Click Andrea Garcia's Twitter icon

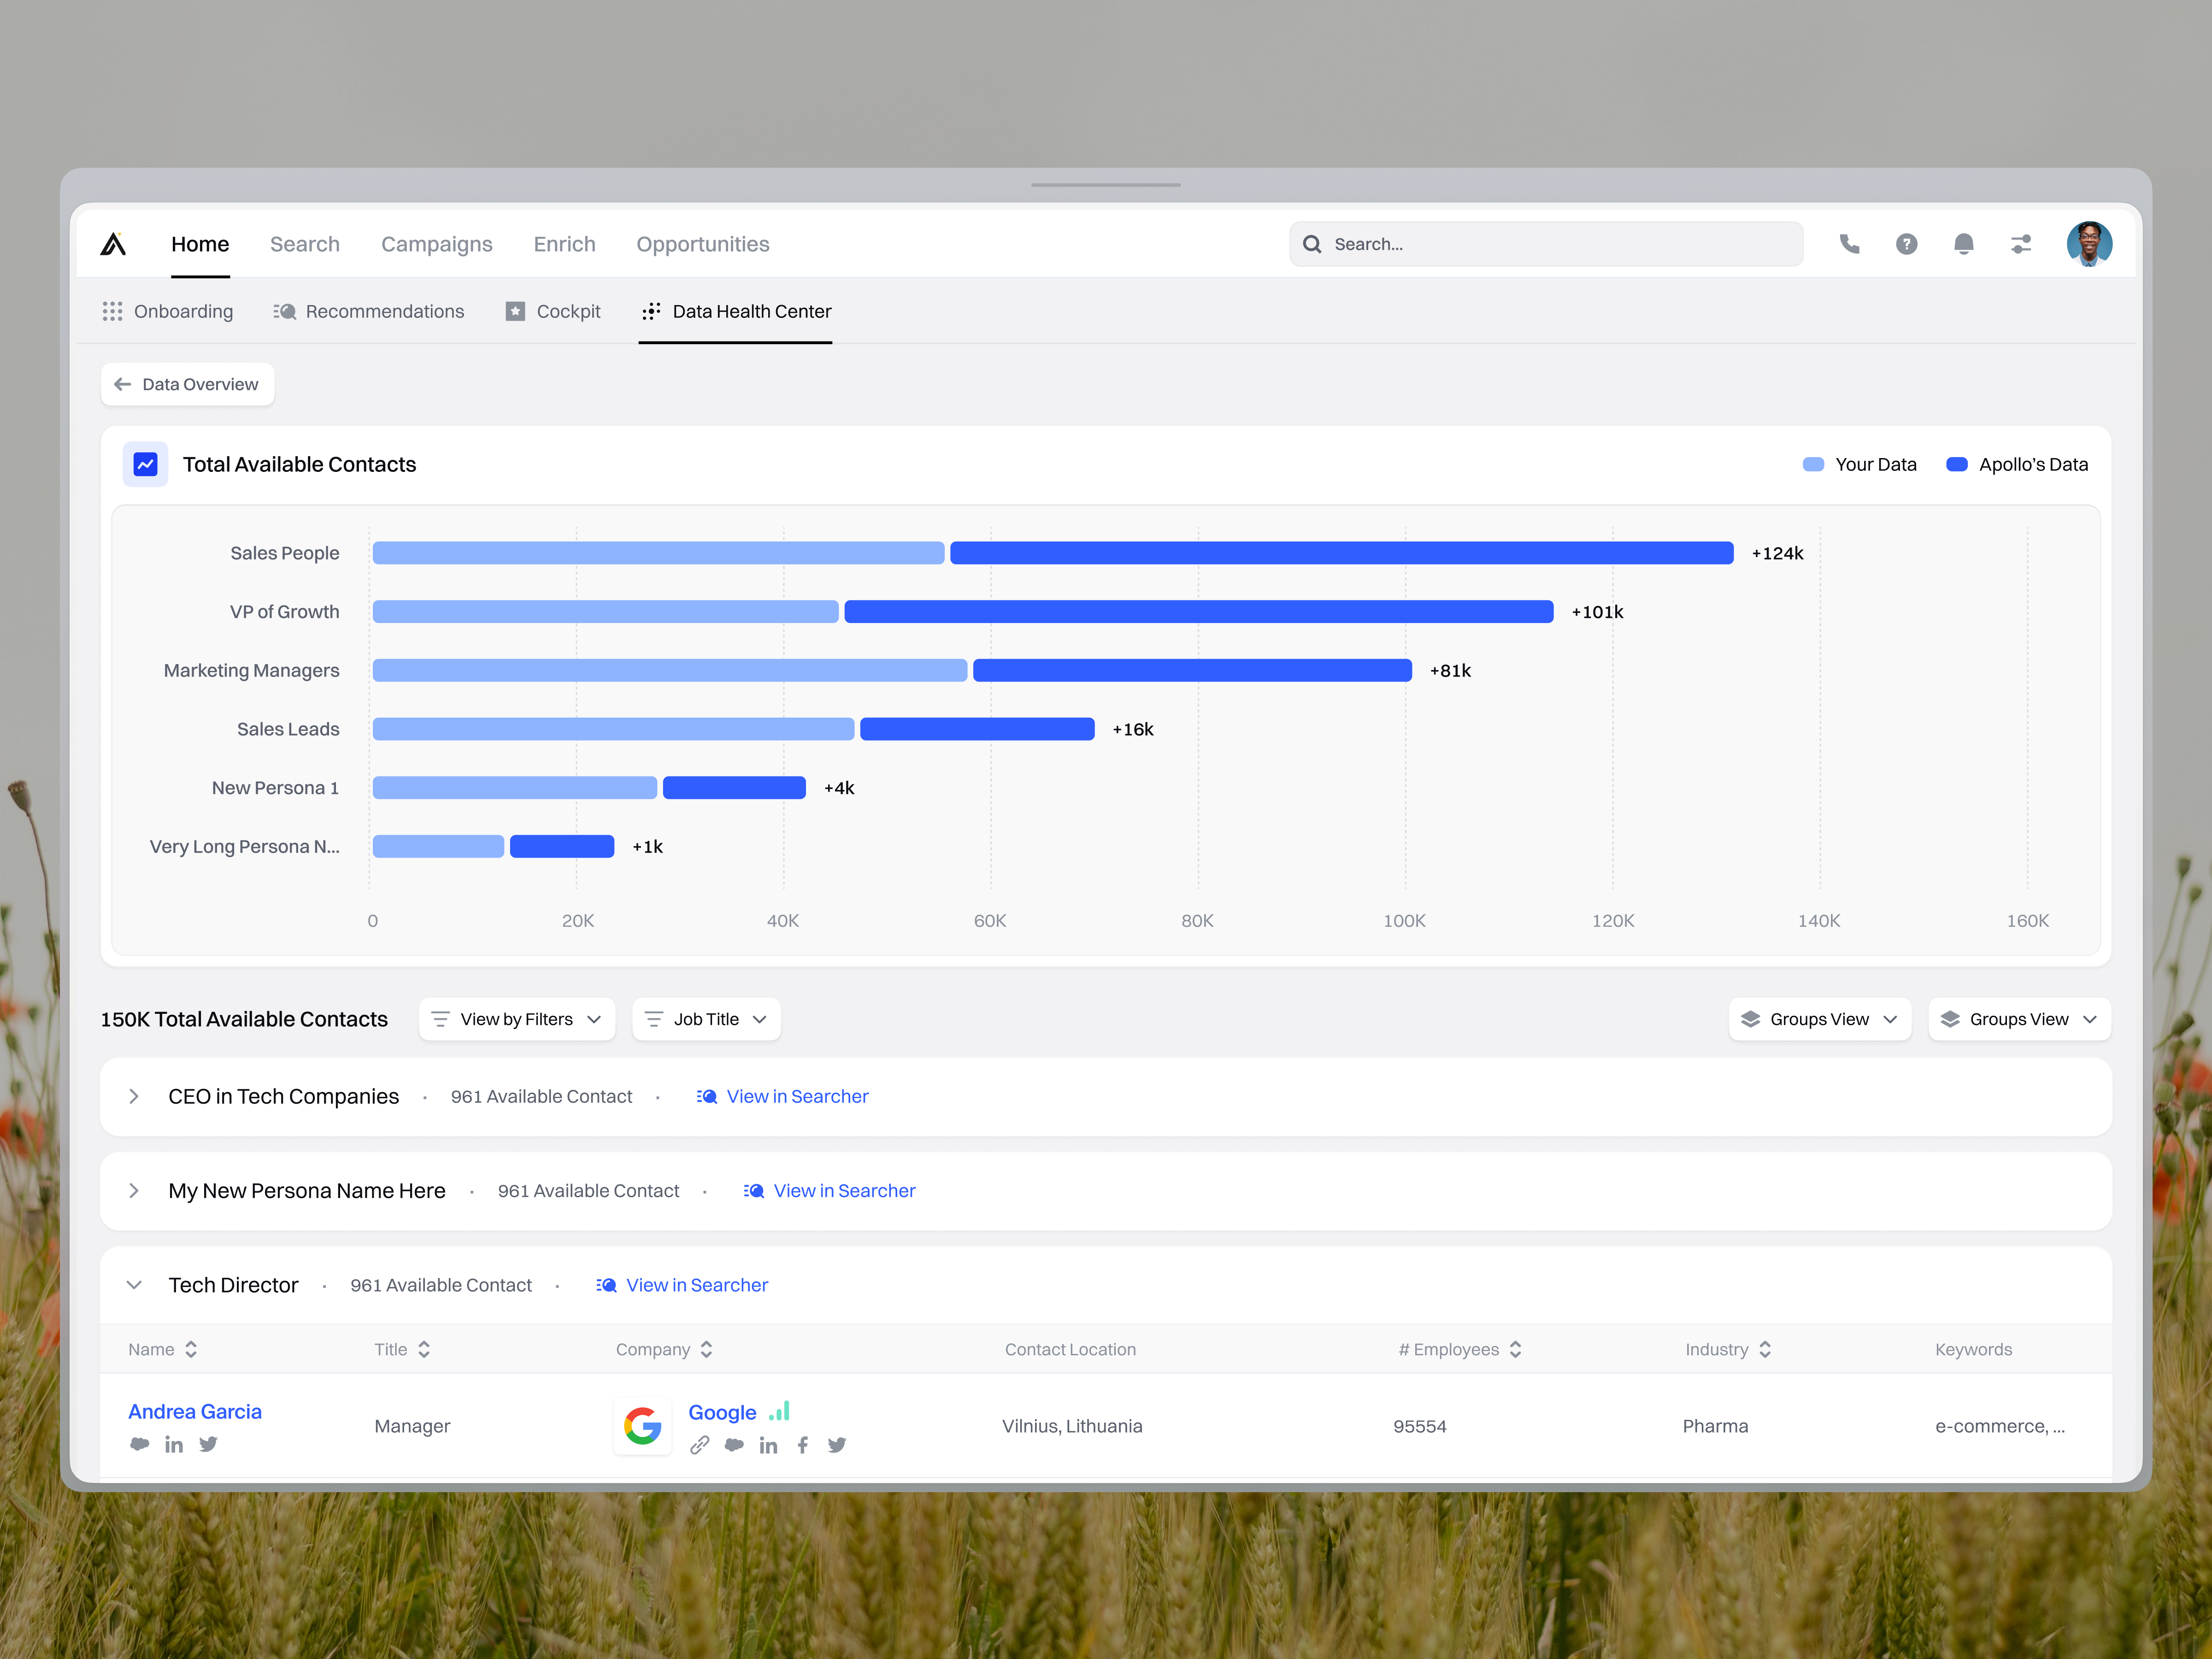point(208,1444)
